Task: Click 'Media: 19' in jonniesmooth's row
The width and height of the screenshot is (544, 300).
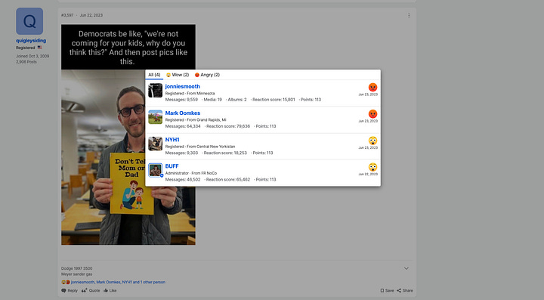Action: click(212, 100)
